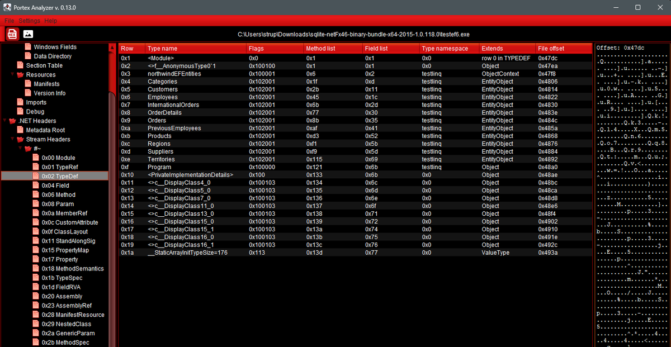The image size is (671, 347).
Task: Click the Version Info page icon
Action: point(29,93)
